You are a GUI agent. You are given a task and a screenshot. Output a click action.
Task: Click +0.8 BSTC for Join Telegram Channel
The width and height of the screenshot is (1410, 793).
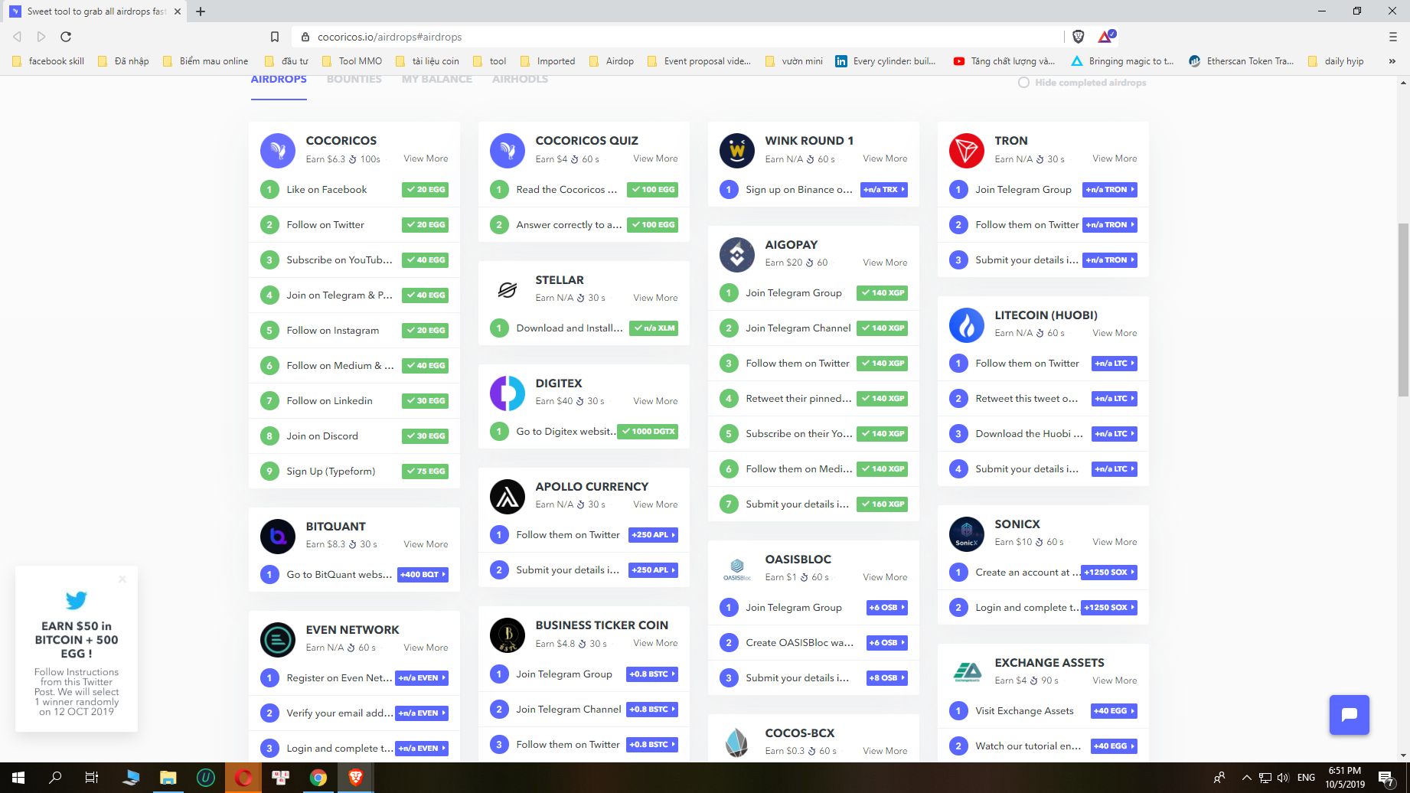pyautogui.click(x=652, y=710)
